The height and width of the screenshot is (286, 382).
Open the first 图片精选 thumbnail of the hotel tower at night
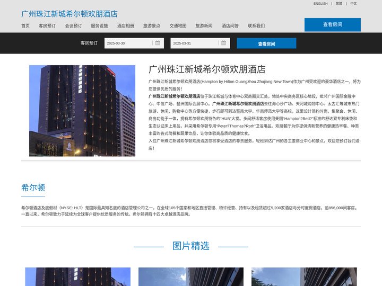tap(77, 277)
